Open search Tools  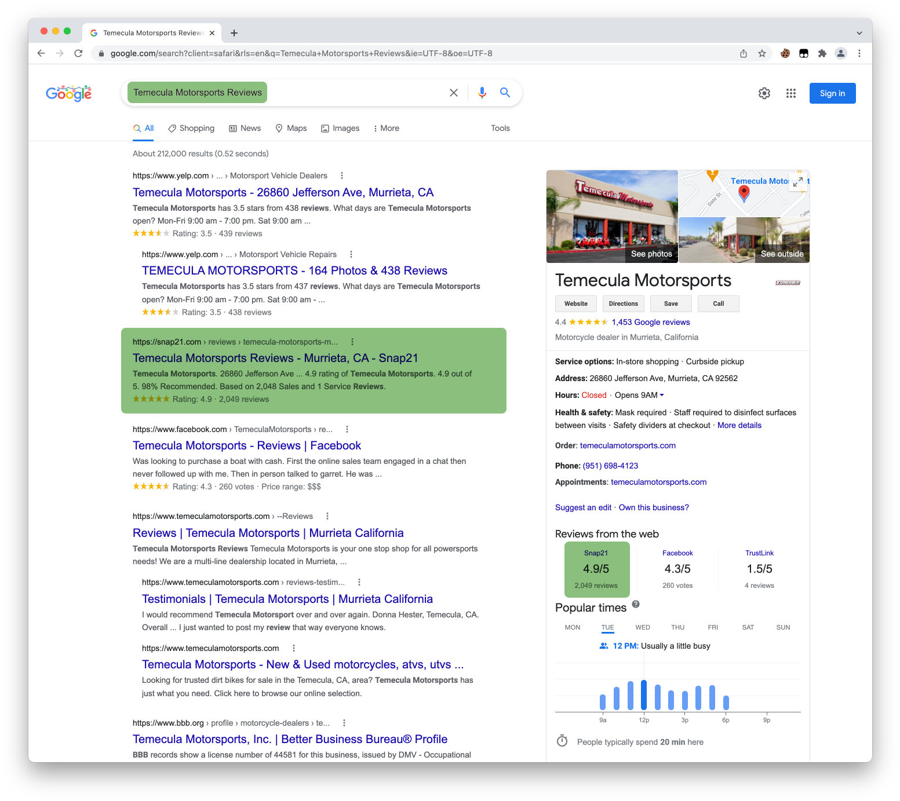(x=500, y=128)
